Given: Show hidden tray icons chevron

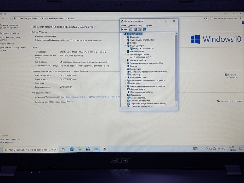Looking at the screenshot, I should tap(202, 148).
